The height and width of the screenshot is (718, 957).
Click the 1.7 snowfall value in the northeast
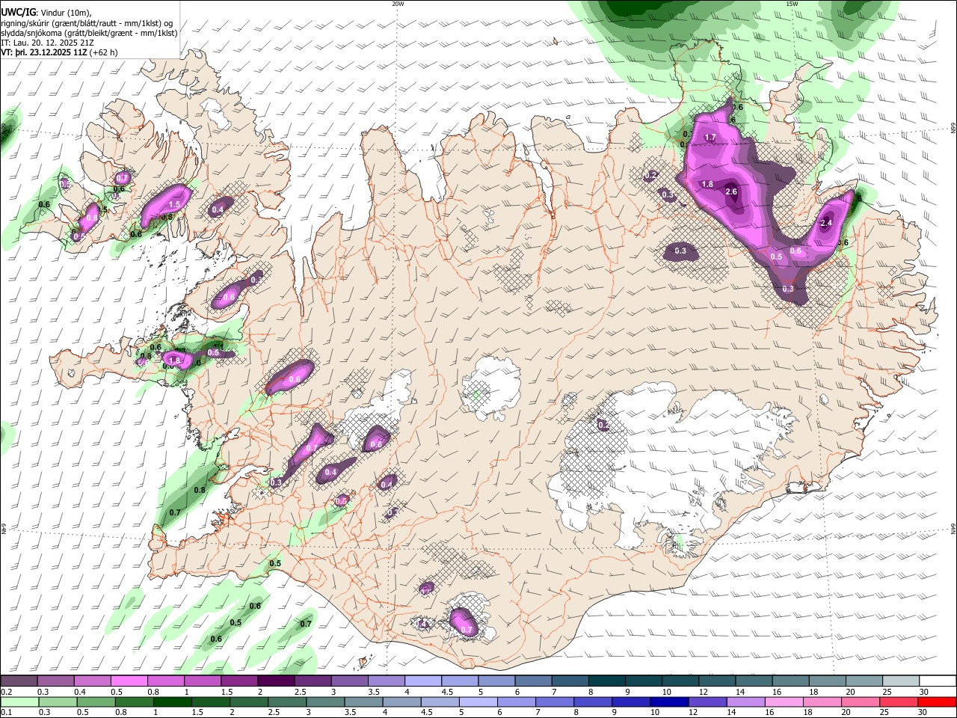click(710, 138)
